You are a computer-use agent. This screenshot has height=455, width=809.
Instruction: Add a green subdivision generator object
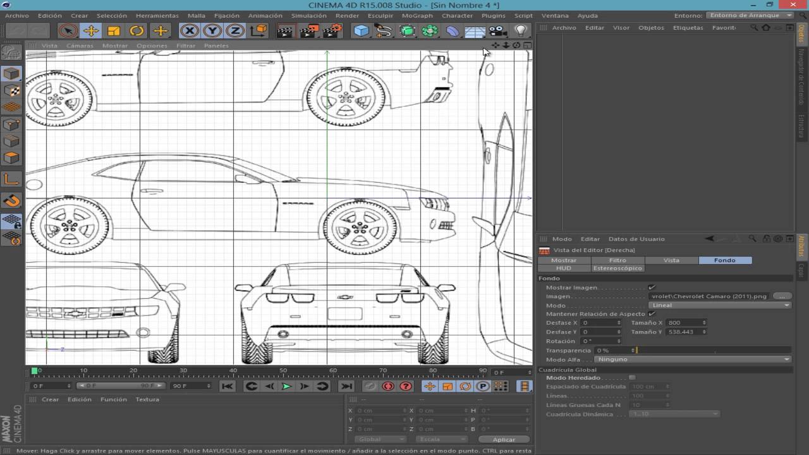coord(407,30)
